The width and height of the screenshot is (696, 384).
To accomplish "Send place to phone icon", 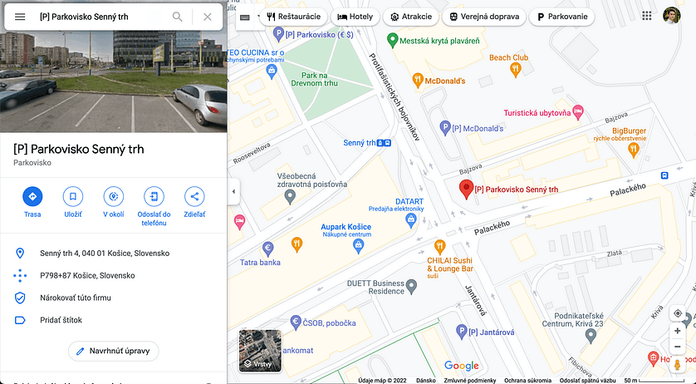I will click(x=154, y=196).
